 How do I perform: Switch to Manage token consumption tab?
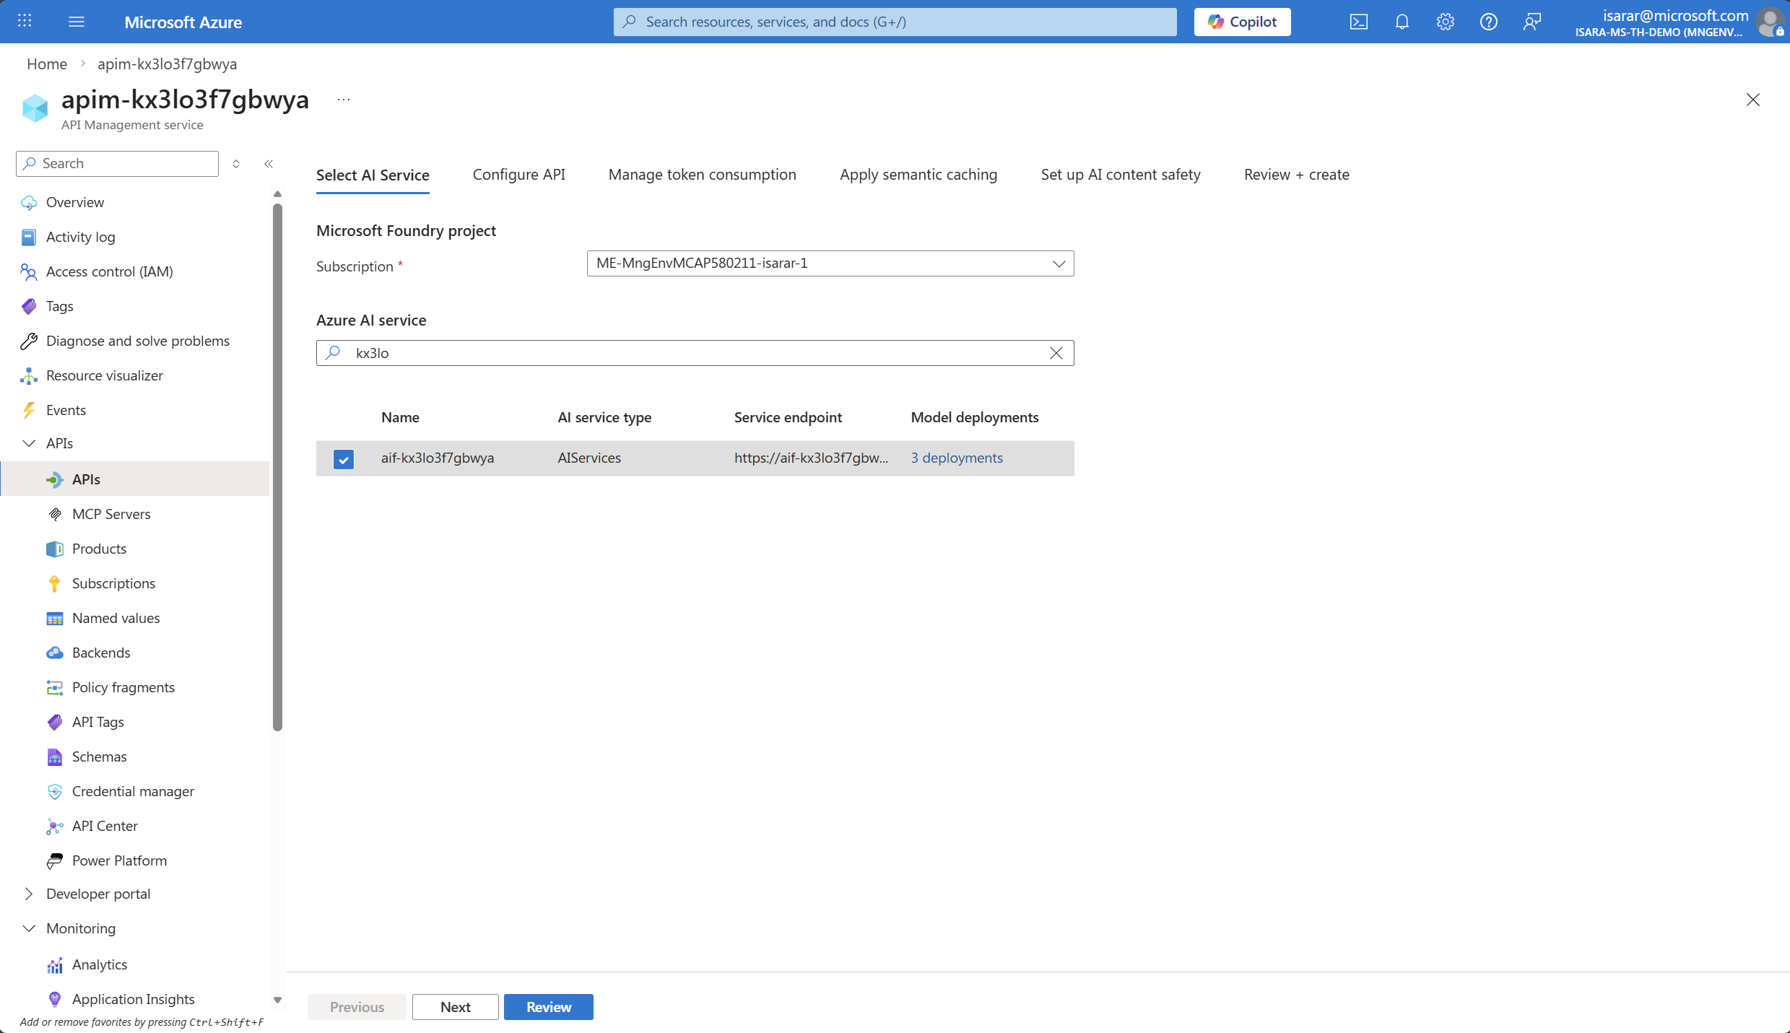coord(702,175)
